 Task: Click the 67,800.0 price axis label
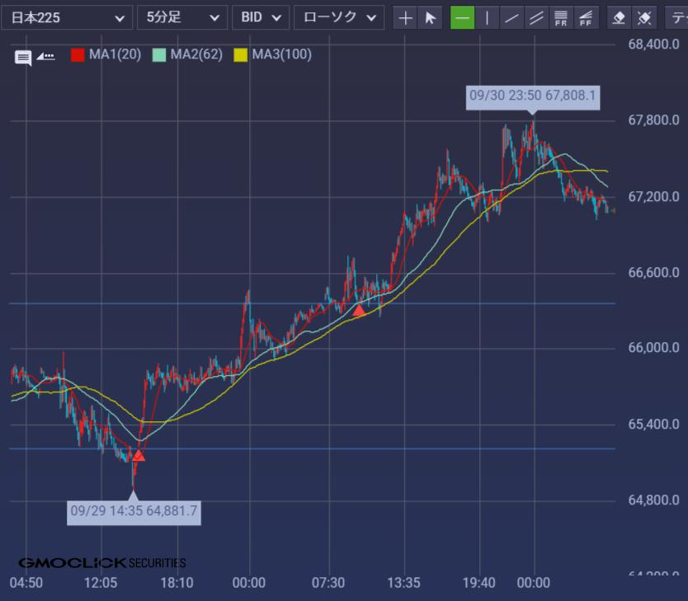[x=654, y=120]
